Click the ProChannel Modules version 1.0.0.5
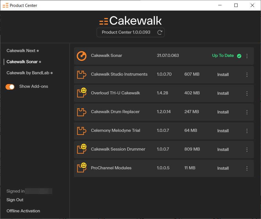 [x=163, y=168]
